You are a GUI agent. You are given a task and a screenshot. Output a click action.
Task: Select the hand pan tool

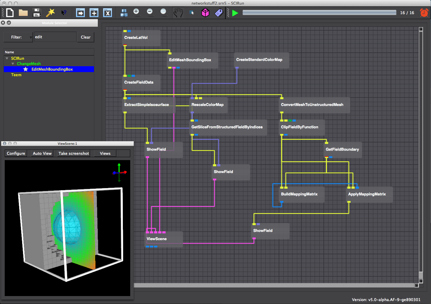[178, 13]
